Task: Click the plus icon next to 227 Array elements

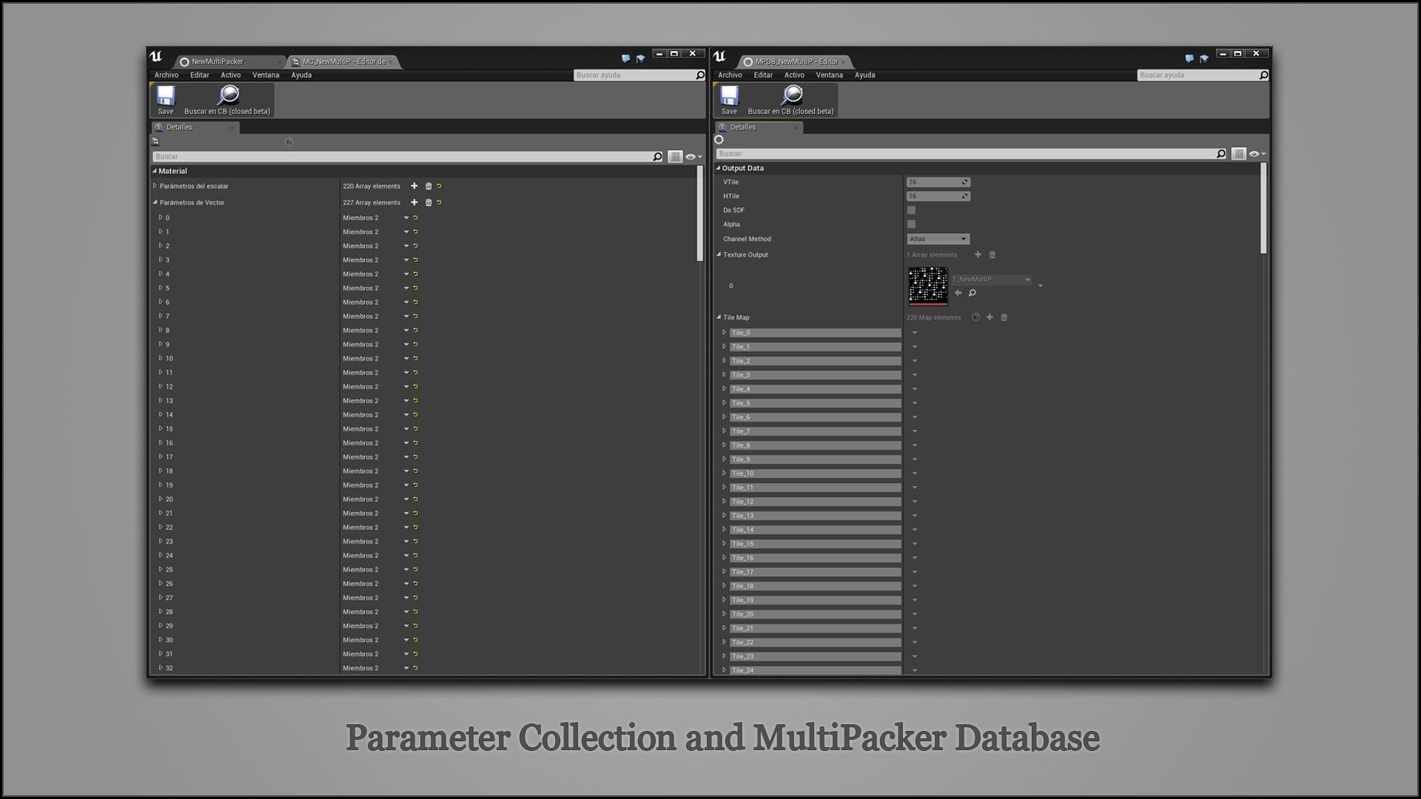Action: (x=414, y=202)
